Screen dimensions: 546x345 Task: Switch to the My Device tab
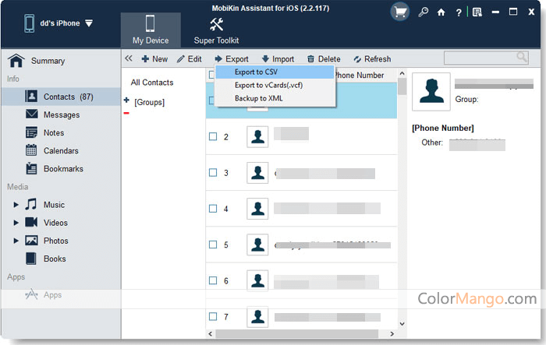coord(151,30)
